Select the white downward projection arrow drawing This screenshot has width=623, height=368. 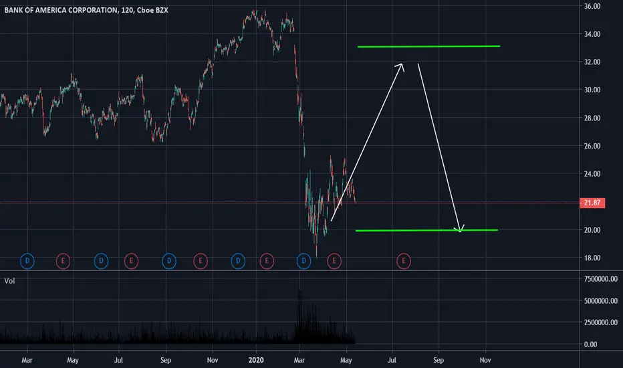click(x=439, y=148)
